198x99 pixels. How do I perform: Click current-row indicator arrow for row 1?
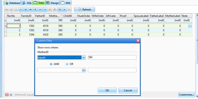pyautogui.click(x=5, y=26)
